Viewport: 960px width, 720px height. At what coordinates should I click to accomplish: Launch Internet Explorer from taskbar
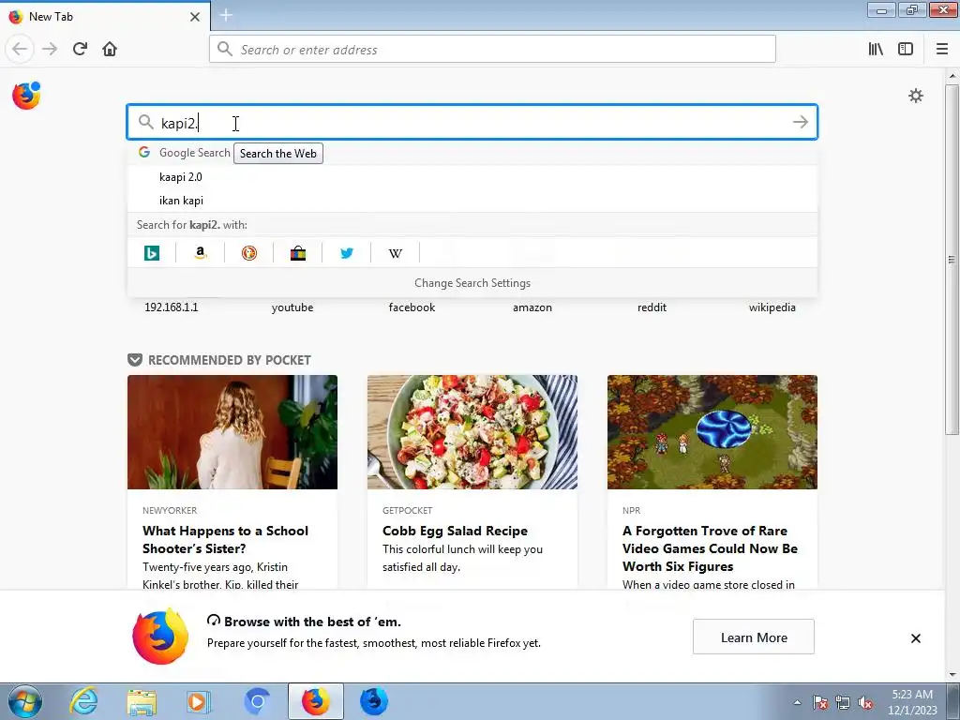[x=83, y=701]
